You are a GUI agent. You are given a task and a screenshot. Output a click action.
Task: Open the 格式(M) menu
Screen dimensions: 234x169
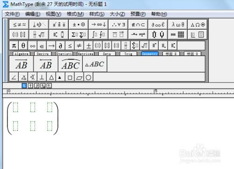point(75,14)
